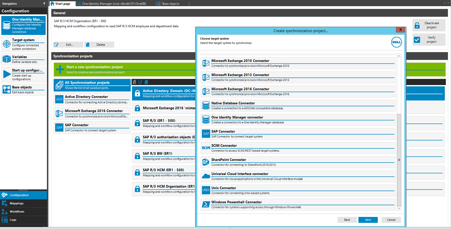Click the Native Database Connector icon
The height and width of the screenshot is (229, 451).
[206, 105]
